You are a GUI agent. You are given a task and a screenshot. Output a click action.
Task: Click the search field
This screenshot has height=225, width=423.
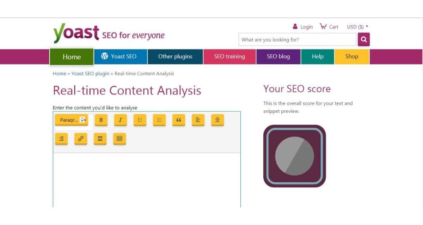298,39
